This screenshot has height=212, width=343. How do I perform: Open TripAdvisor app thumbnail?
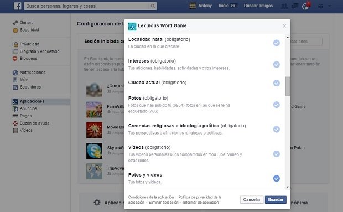(x=94, y=171)
